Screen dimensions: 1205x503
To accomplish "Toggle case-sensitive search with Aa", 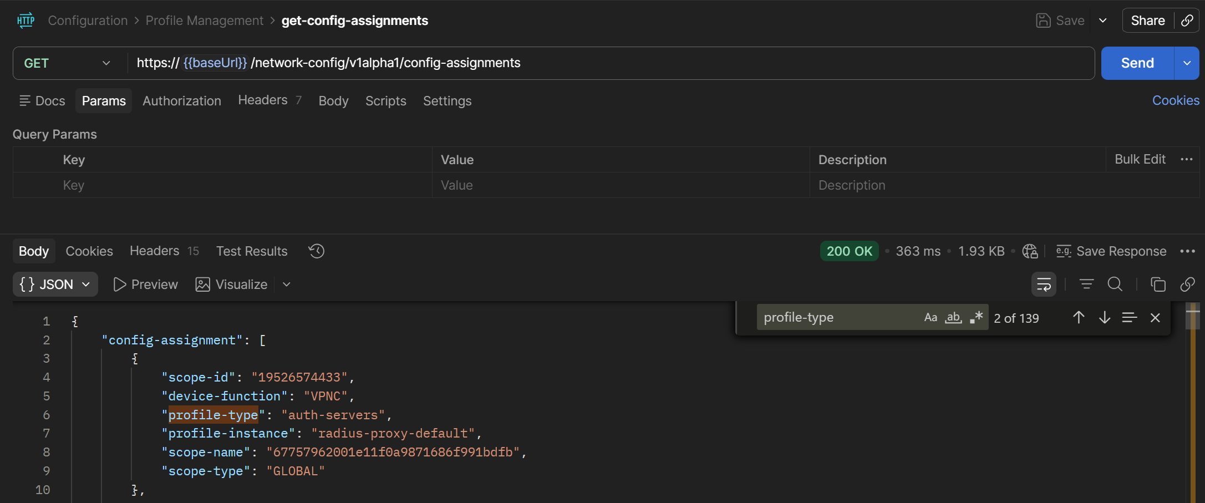I will 931,317.
